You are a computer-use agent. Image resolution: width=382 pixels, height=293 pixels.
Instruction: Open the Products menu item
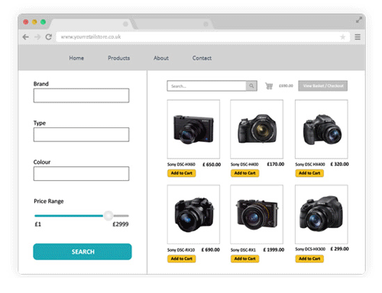click(x=118, y=58)
